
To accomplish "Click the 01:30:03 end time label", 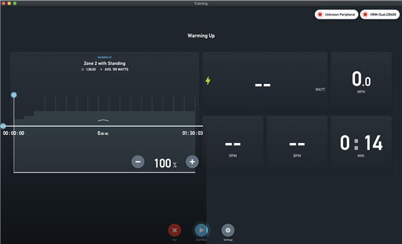I will pos(193,133).
